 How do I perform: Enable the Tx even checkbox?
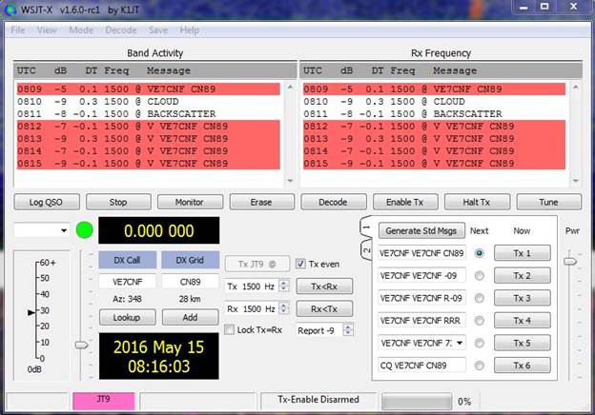click(x=300, y=264)
